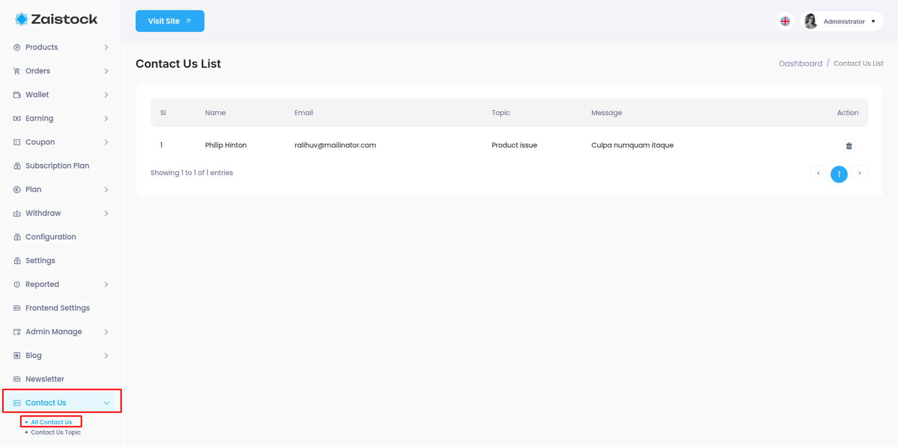Click the Name column header
The width and height of the screenshot is (898, 447).
coord(216,113)
